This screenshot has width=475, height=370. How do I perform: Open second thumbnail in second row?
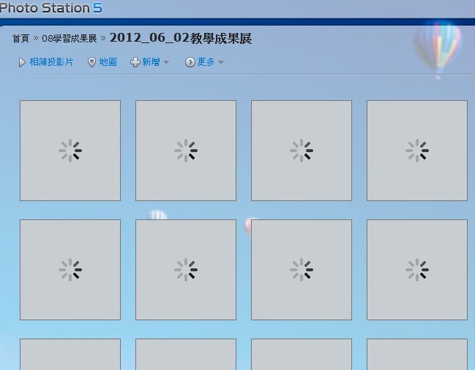point(186,270)
